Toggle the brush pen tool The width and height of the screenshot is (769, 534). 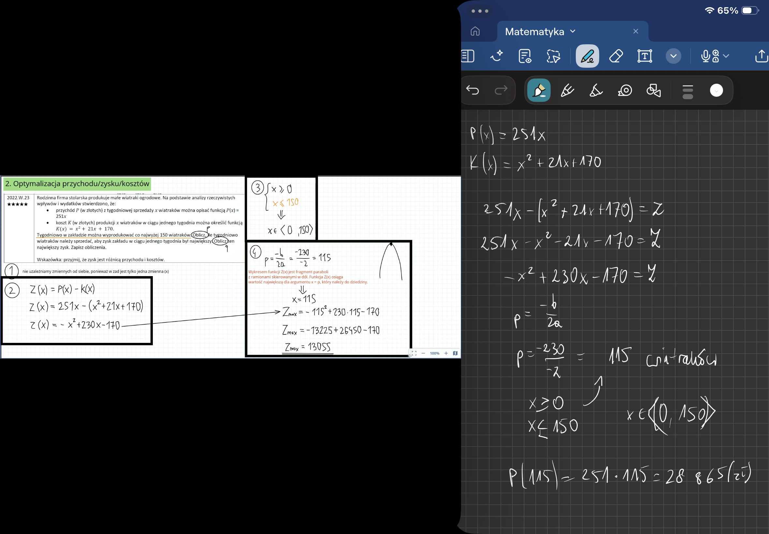coord(539,90)
